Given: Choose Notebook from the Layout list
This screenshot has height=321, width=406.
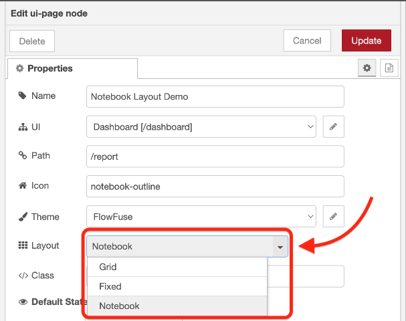Looking at the screenshot, I should [x=177, y=306].
